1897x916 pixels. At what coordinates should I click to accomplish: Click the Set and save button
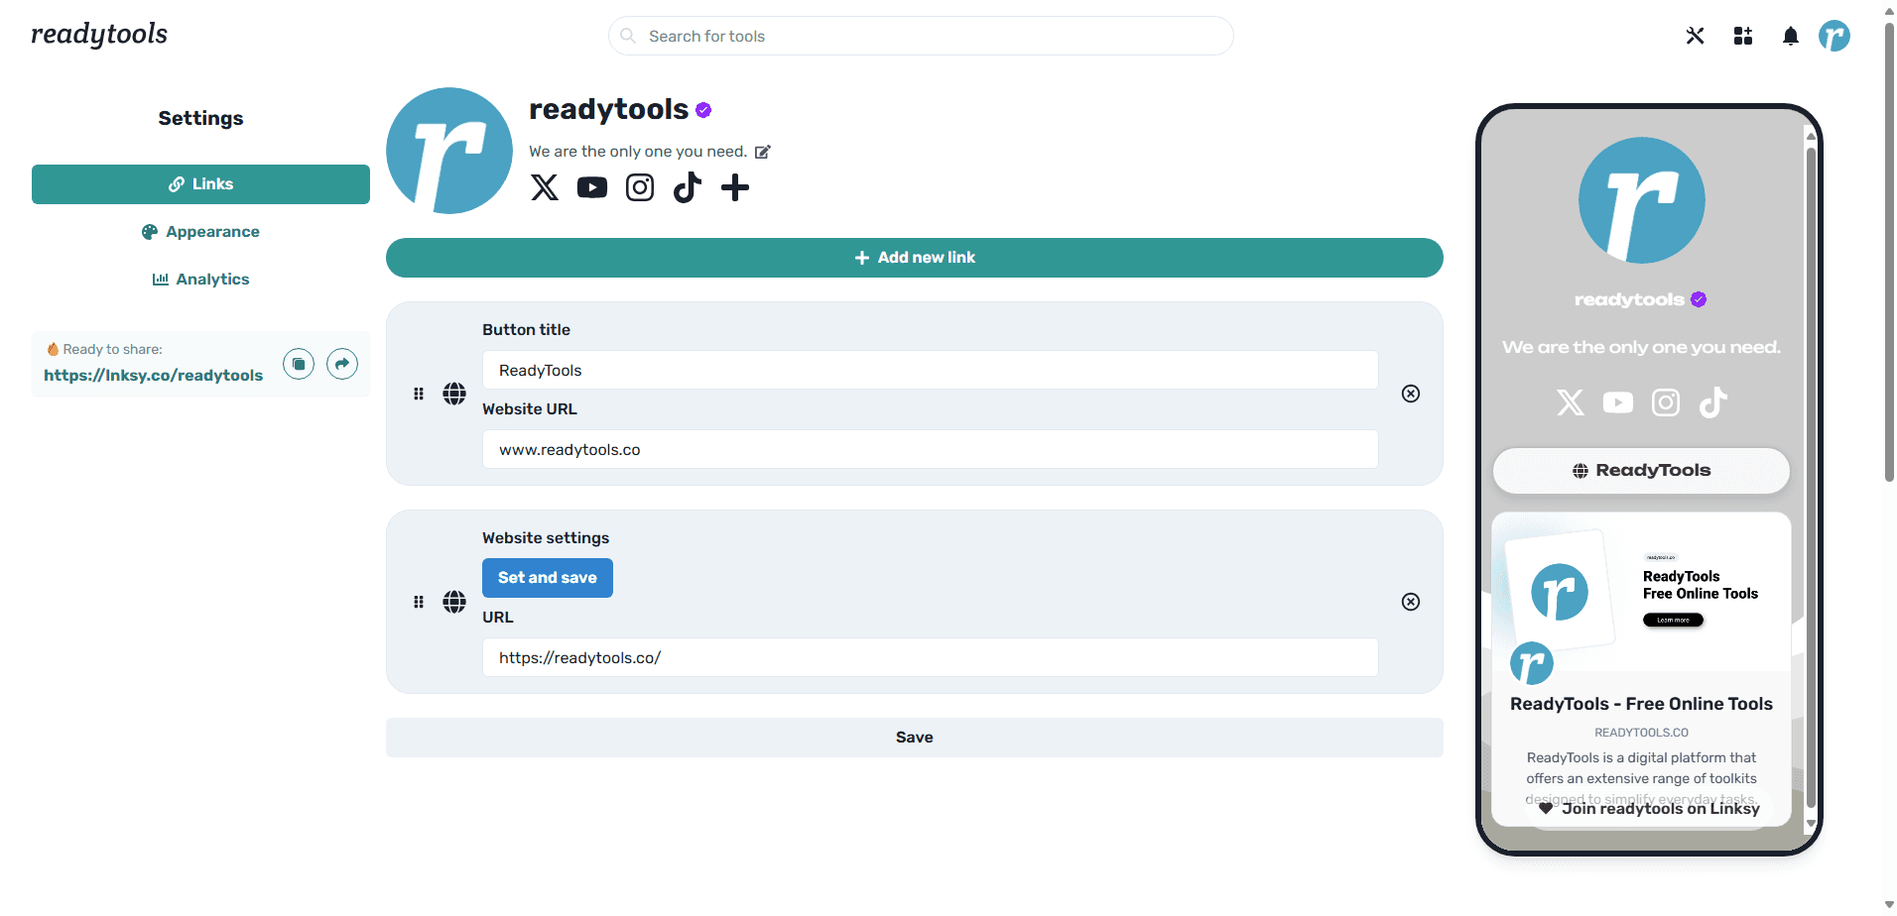(x=548, y=578)
